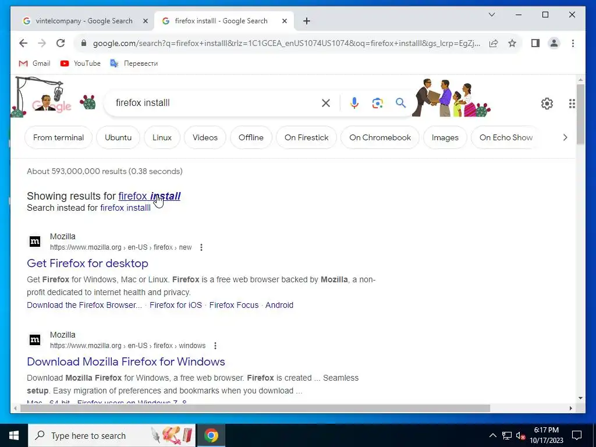Close the firefox installl search tab

(x=284, y=22)
